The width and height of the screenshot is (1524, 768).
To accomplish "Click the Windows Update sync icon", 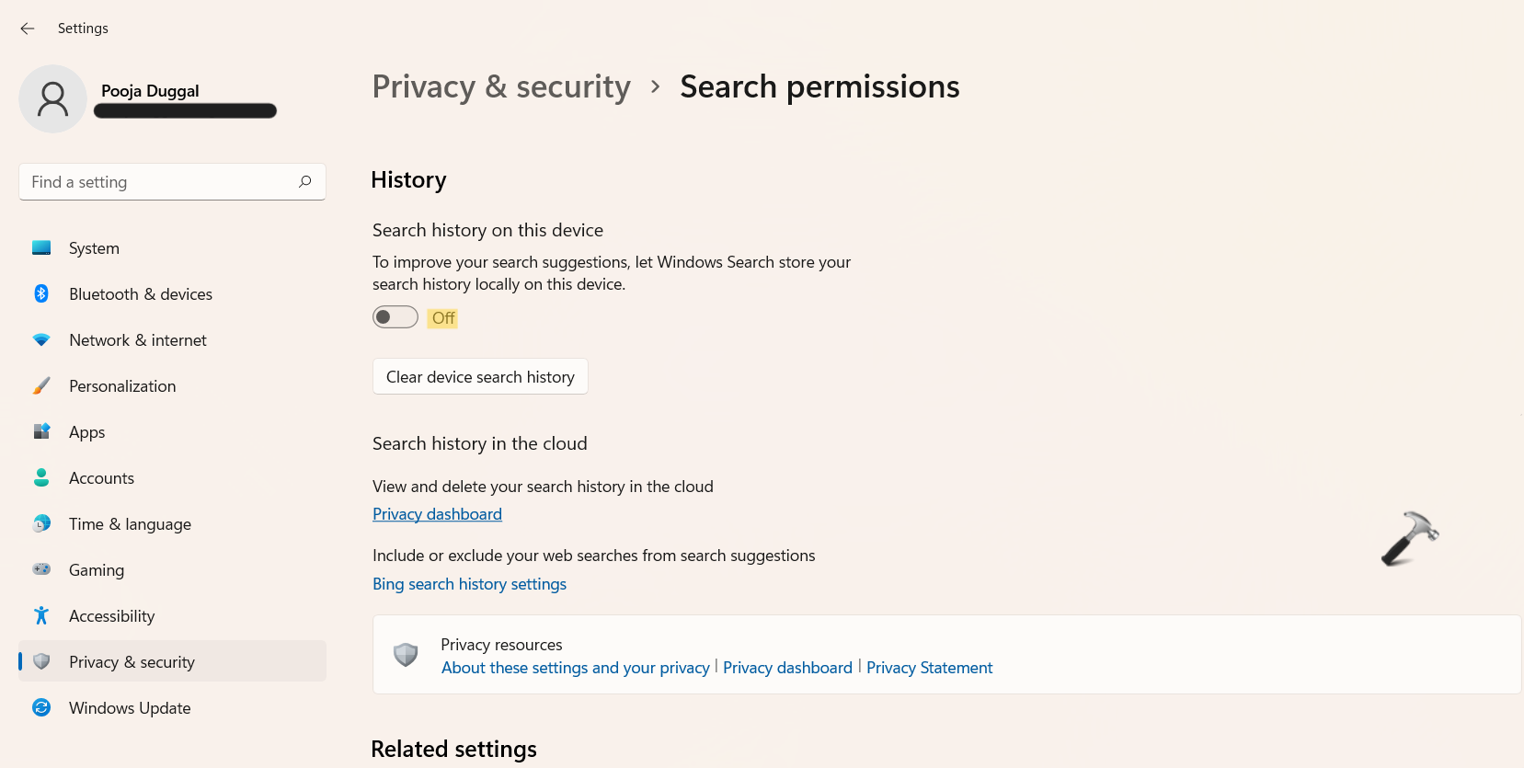I will click(41, 707).
